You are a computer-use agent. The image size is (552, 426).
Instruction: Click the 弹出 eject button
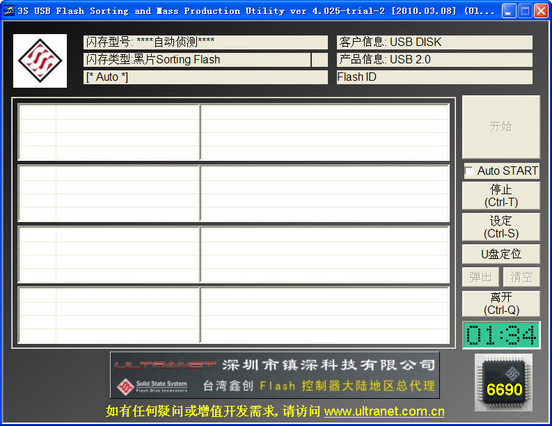pos(480,277)
